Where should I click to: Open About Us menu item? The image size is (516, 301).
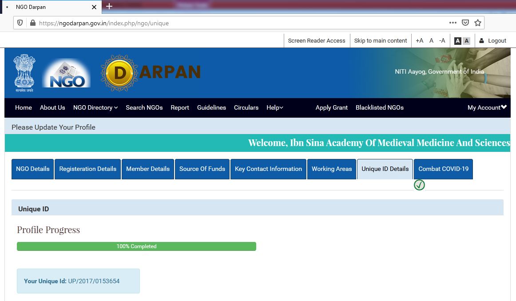click(x=52, y=107)
